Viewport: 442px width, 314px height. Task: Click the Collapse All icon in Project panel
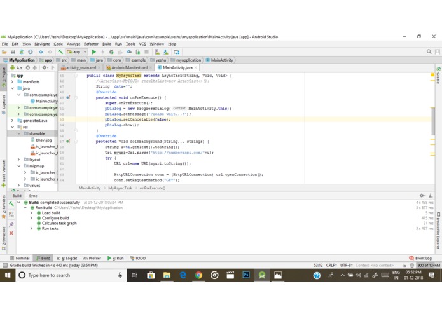pyautogui.click(x=35, y=67)
